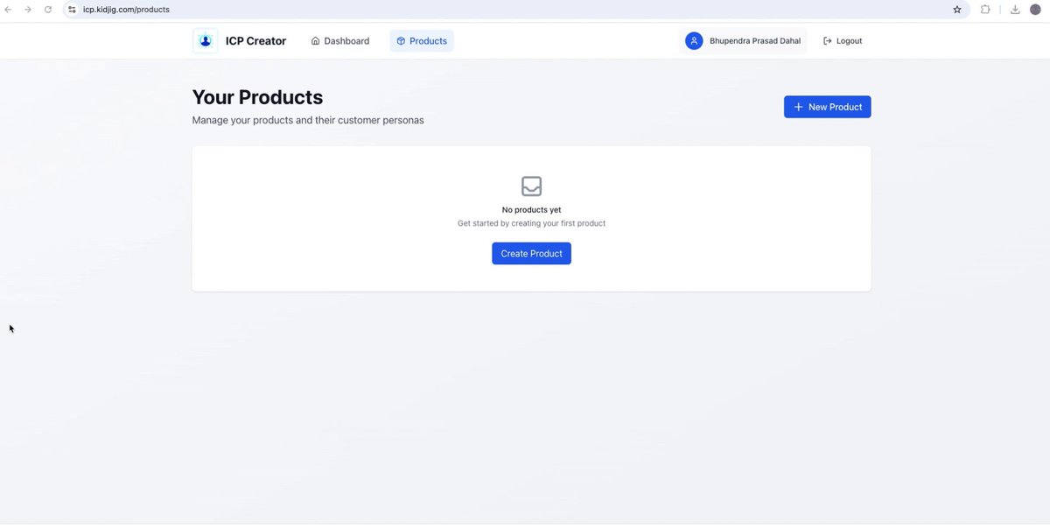Viewport: 1050px width, 527px height.
Task: Open the browser extensions puzzle icon
Action: click(985, 10)
